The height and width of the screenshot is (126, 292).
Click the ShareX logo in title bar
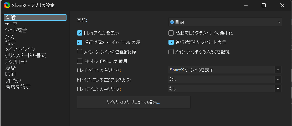tap(7, 5)
